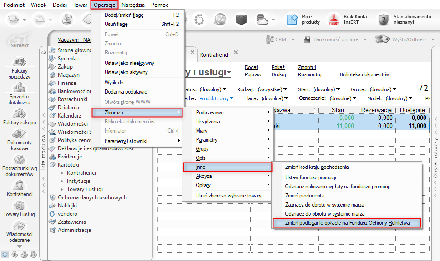The height and width of the screenshot is (261, 440).
Task: Open the Grupa filter dropdown (dowolna)
Action: click(x=383, y=89)
